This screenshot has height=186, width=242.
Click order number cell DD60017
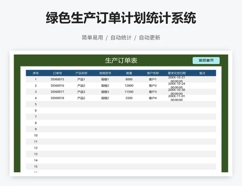58,92
